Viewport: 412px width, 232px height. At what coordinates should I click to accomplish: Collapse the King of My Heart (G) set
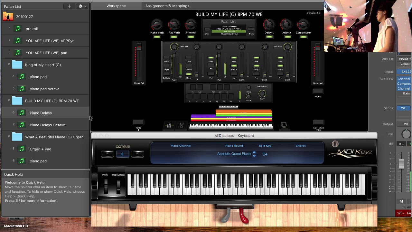point(9,65)
